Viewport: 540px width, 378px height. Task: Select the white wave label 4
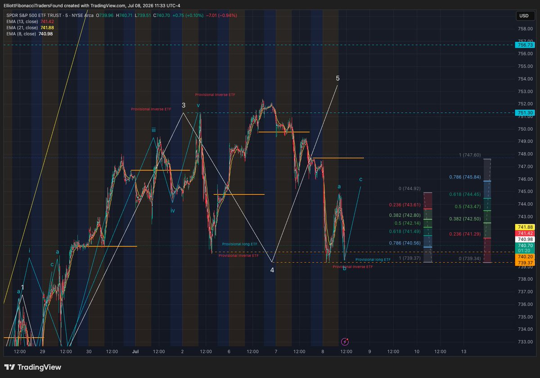(x=272, y=270)
